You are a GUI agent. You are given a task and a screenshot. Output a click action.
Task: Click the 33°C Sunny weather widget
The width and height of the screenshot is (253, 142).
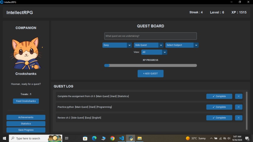point(196,138)
